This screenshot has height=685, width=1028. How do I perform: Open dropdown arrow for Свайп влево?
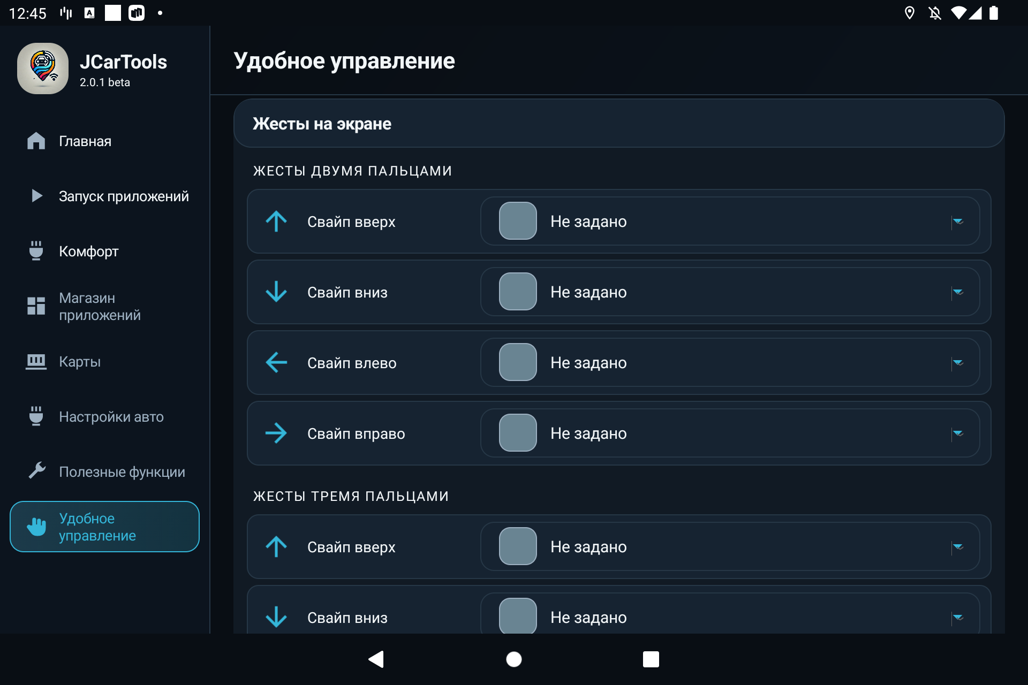[x=958, y=363]
